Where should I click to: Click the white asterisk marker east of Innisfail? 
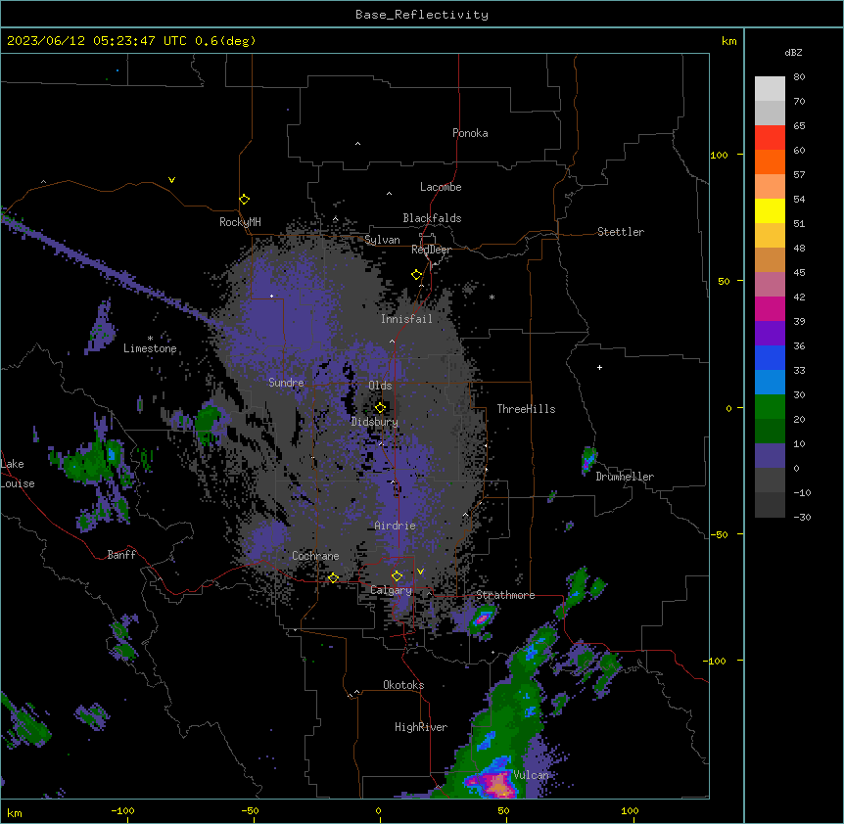coord(492,297)
